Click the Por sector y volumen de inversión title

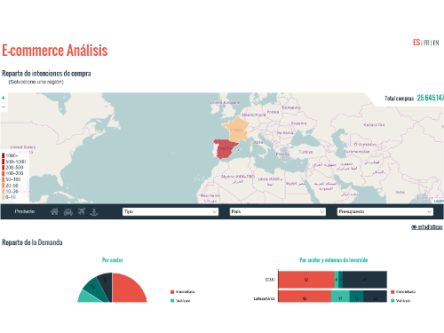pos(334,260)
